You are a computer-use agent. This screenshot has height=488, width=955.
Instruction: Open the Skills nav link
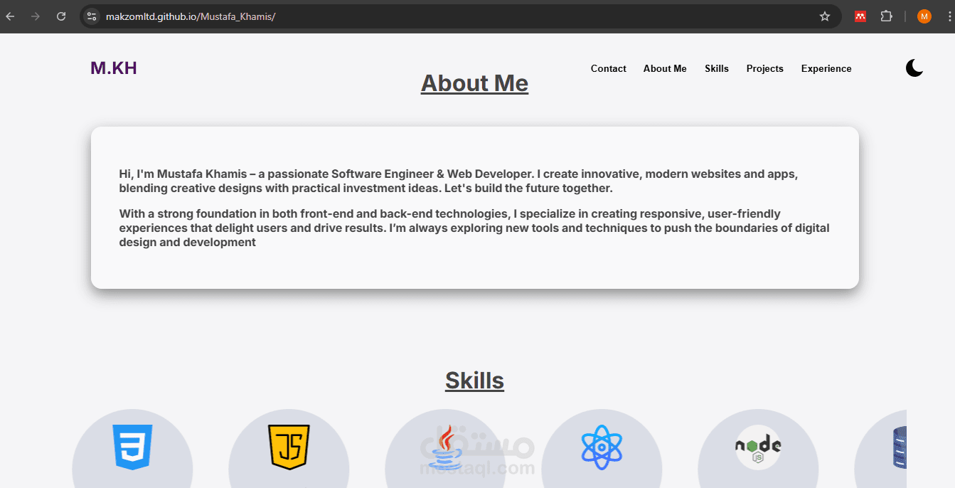717,69
